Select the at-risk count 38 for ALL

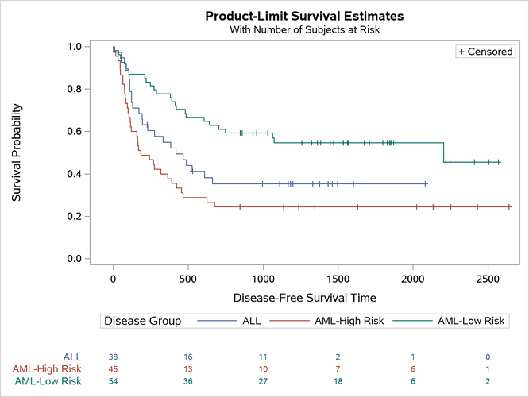pos(114,357)
